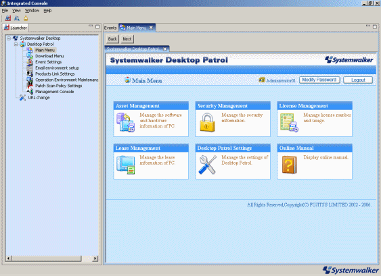Click the Main Menu tree item icon

pyautogui.click(x=30, y=50)
